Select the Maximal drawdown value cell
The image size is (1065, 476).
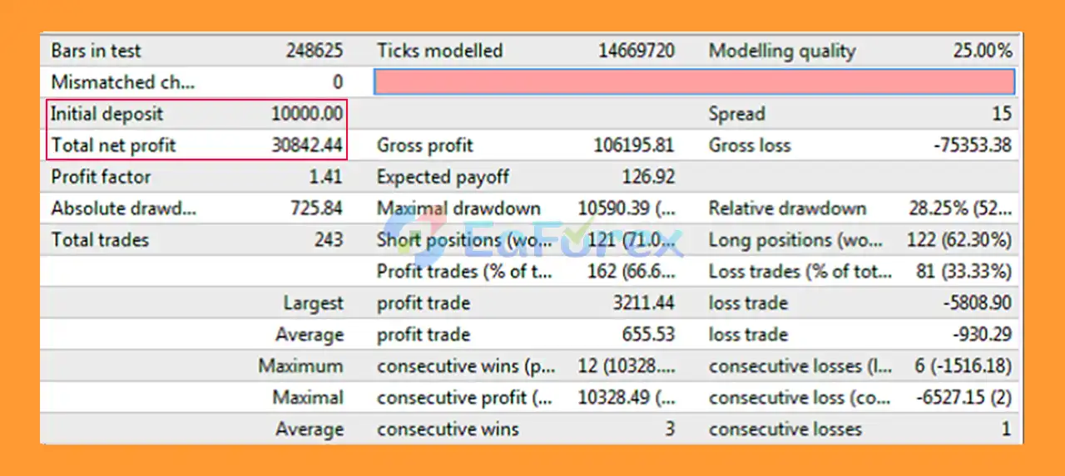[x=626, y=209]
